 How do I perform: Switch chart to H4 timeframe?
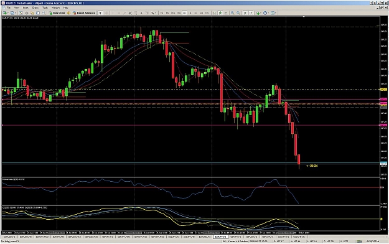coord(190,13)
